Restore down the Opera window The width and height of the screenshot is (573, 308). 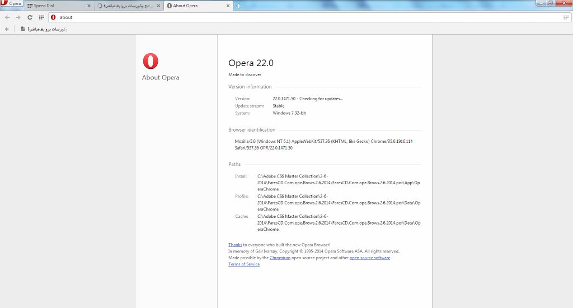tap(551, 3)
